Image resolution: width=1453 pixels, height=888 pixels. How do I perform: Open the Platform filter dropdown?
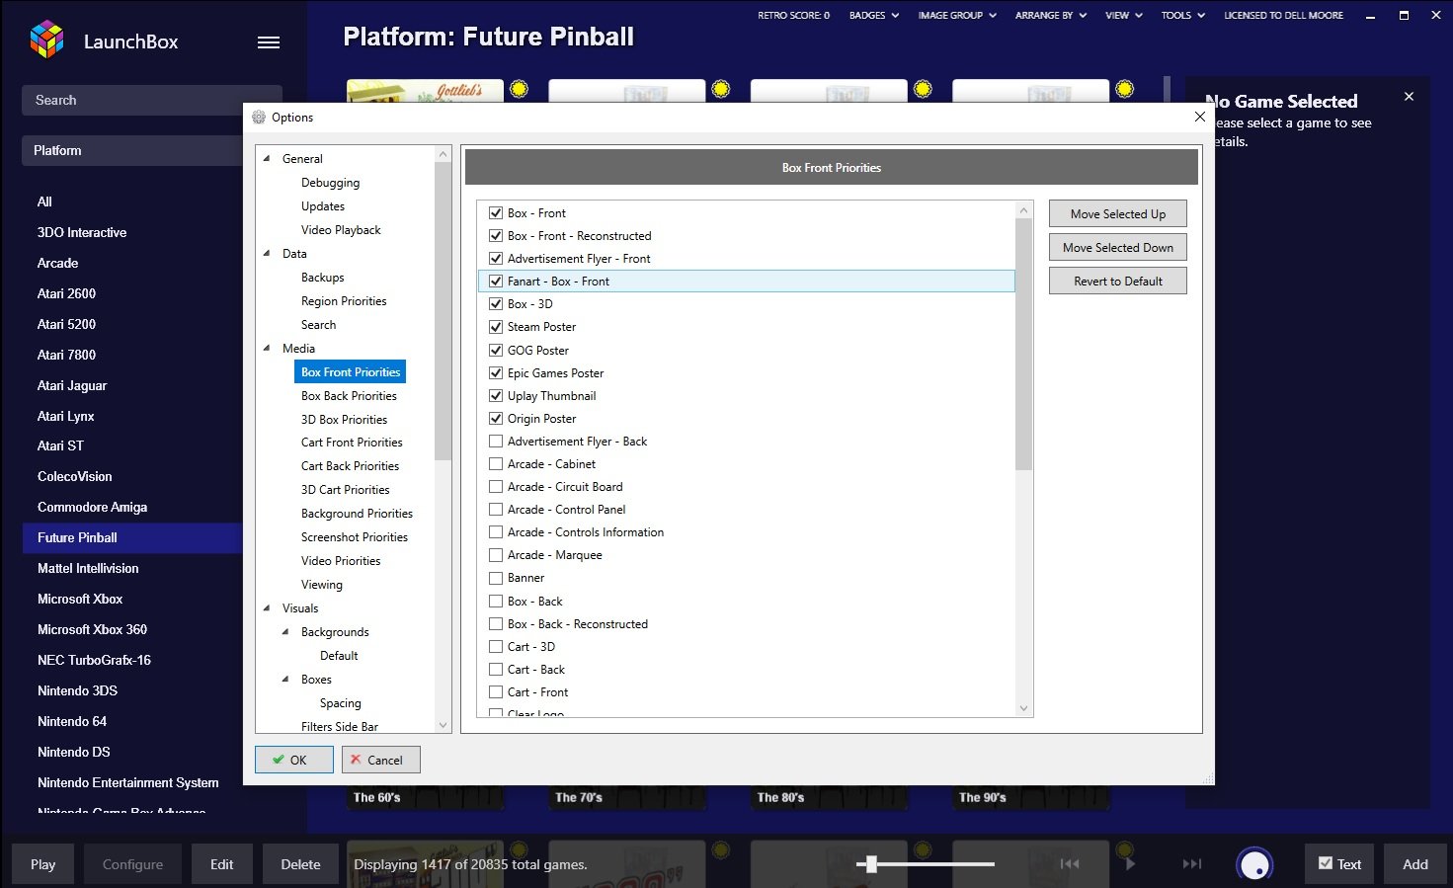pyautogui.click(x=133, y=150)
